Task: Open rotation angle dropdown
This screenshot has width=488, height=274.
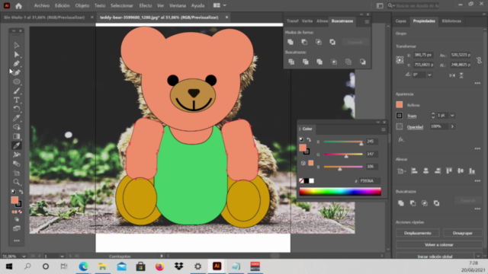Action: [x=429, y=75]
